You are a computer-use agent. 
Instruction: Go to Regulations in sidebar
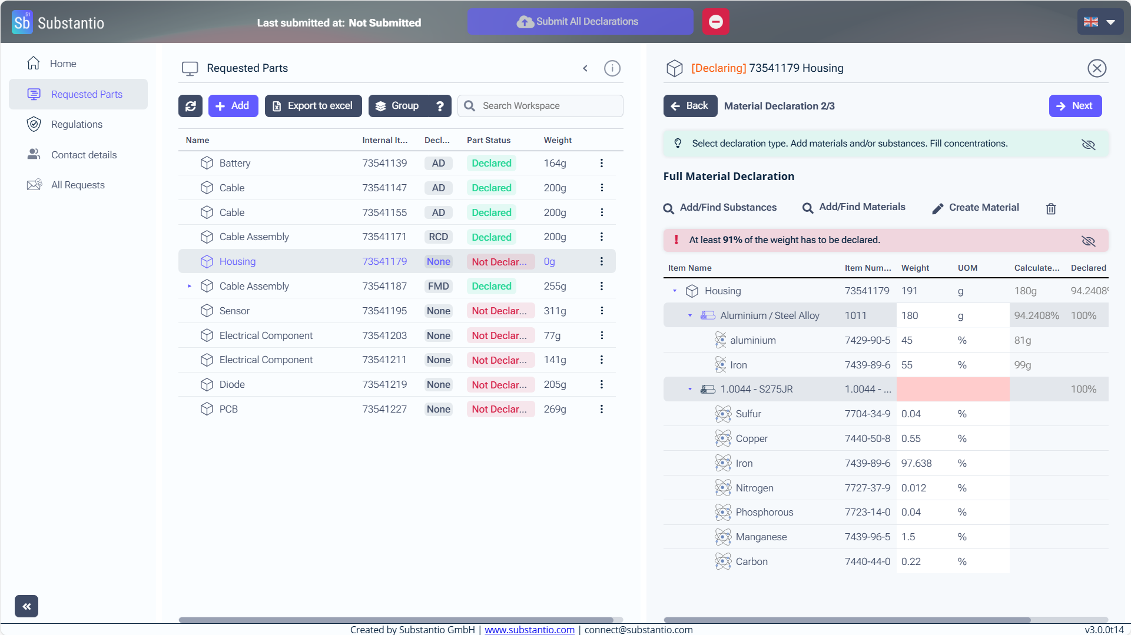coord(77,124)
